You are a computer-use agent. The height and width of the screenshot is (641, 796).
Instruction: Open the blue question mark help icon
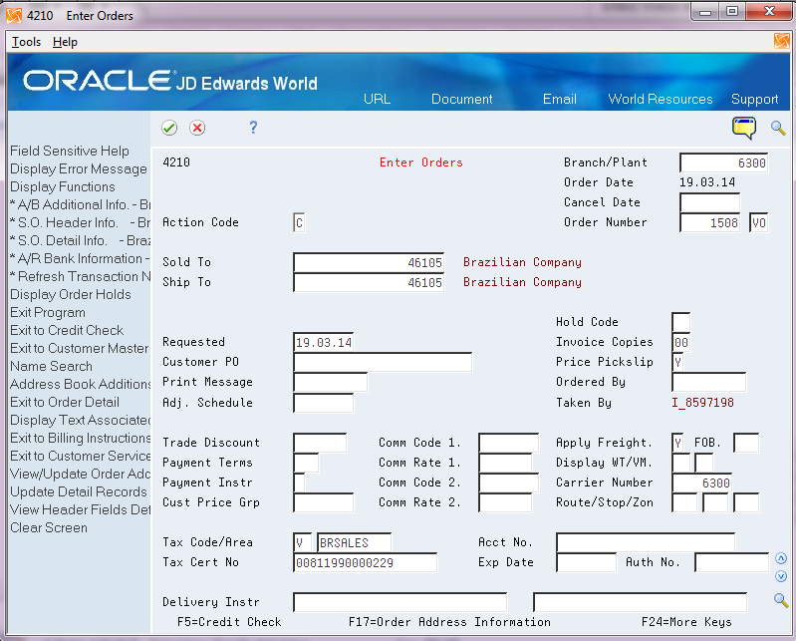[x=253, y=127]
